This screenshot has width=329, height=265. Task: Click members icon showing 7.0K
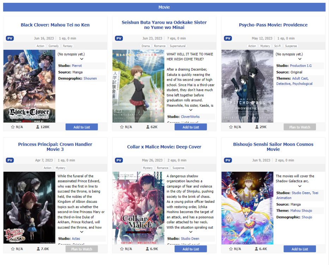click(38, 249)
